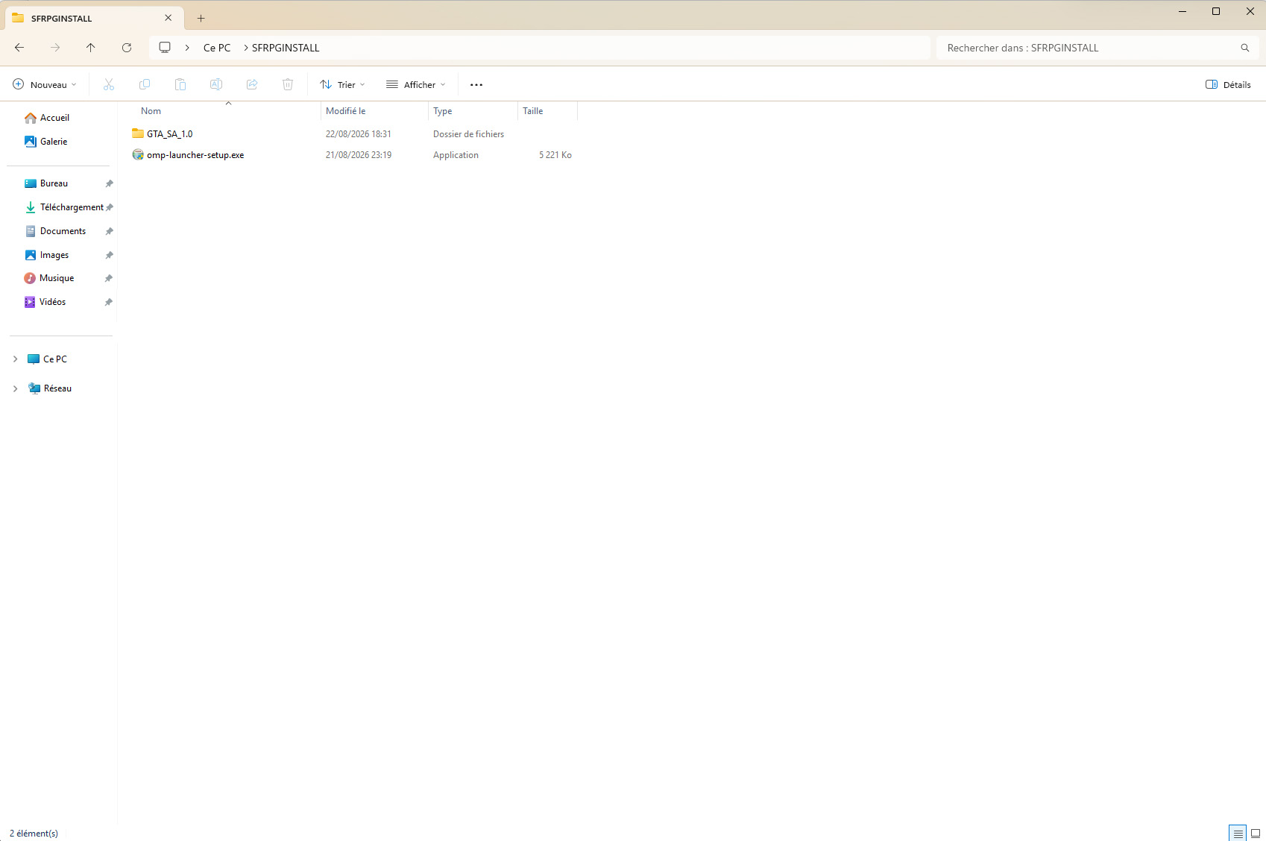
Task: Sort by the Modifié le column header
Action: (x=345, y=111)
